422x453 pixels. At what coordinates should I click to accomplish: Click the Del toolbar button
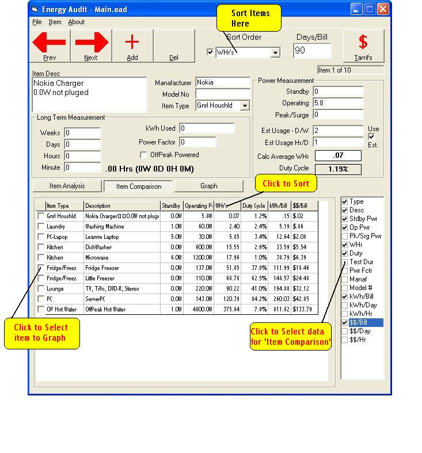coord(174,45)
